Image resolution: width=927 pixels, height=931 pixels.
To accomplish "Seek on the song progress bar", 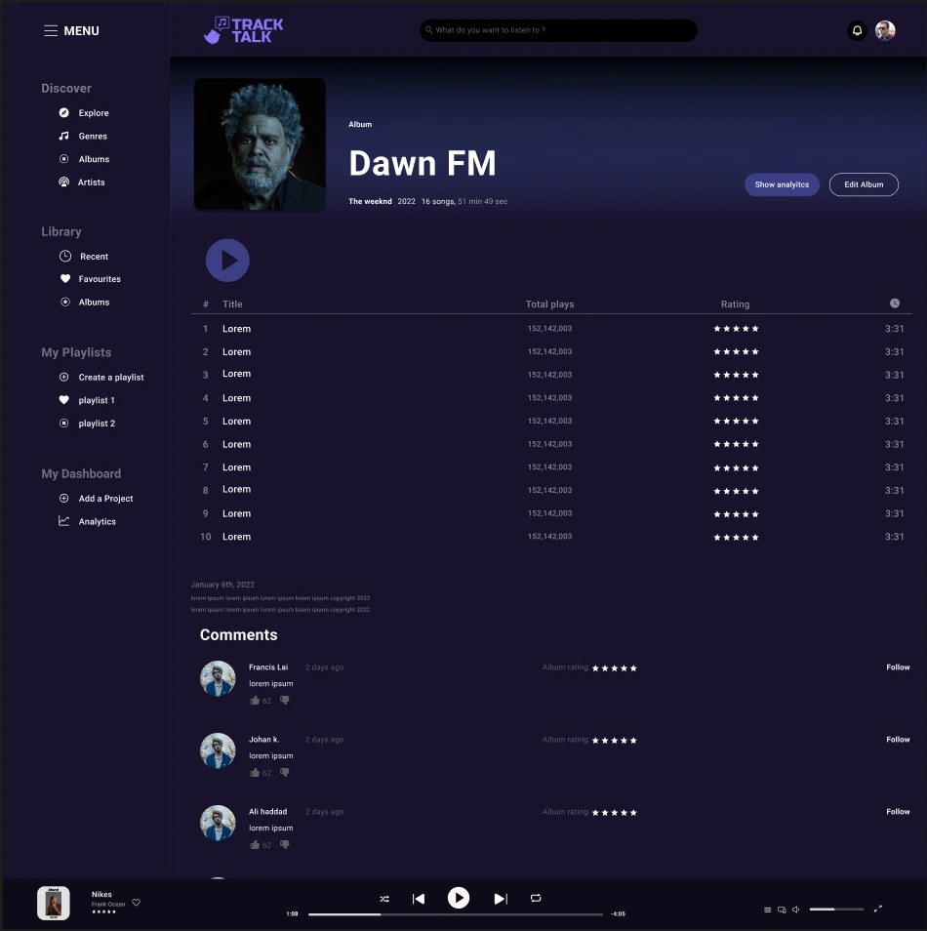I will 455,914.
